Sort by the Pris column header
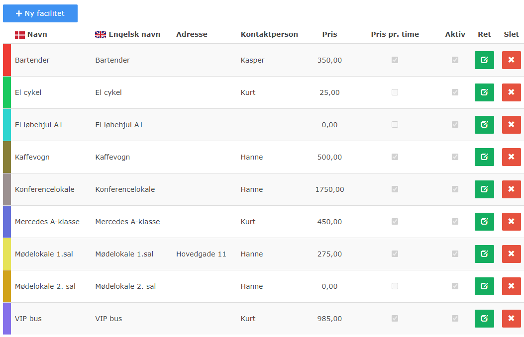The image size is (524, 337). pos(328,34)
